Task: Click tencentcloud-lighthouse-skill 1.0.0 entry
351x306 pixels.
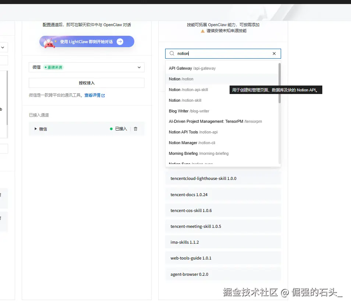Action: click(x=223, y=178)
